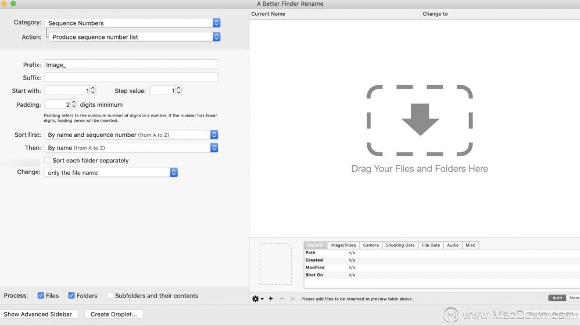Switch to the General tab
The image size is (580, 326).
(x=315, y=245)
